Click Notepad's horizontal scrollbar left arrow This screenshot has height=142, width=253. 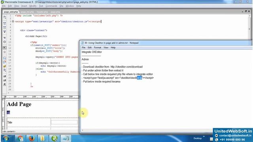[x=83, y=130]
